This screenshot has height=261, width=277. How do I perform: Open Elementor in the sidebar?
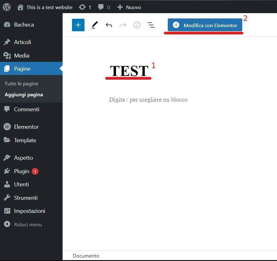click(x=26, y=127)
